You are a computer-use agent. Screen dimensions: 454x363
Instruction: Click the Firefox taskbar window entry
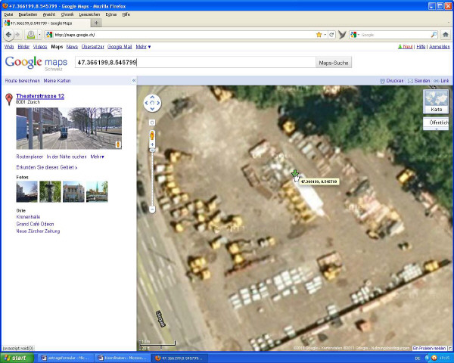(x=180, y=358)
